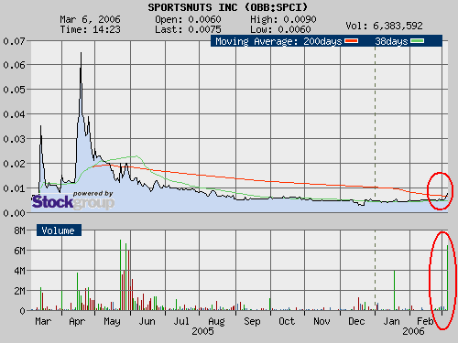Click the 4M volume axis label
The height and width of the screenshot is (343, 458).
coord(19,271)
